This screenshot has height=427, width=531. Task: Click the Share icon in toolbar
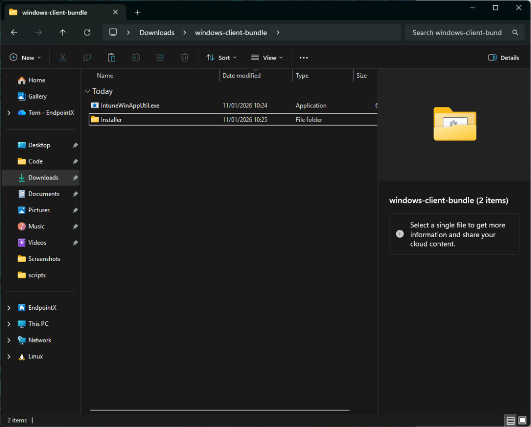coord(160,58)
